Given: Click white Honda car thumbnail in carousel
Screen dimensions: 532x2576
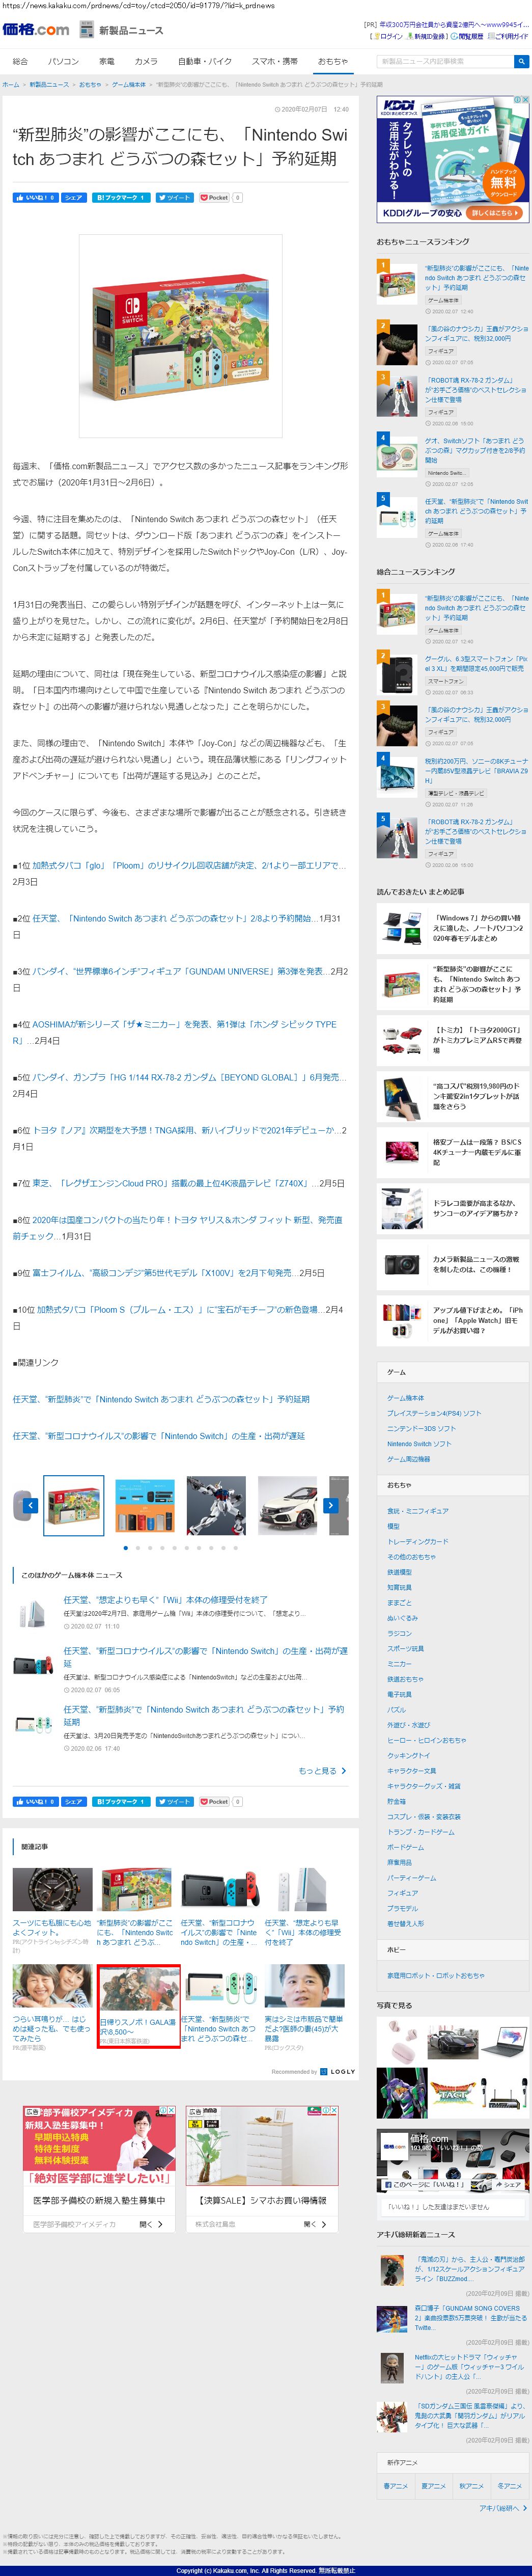Looking at the screenshot, I should [288, 1505].
